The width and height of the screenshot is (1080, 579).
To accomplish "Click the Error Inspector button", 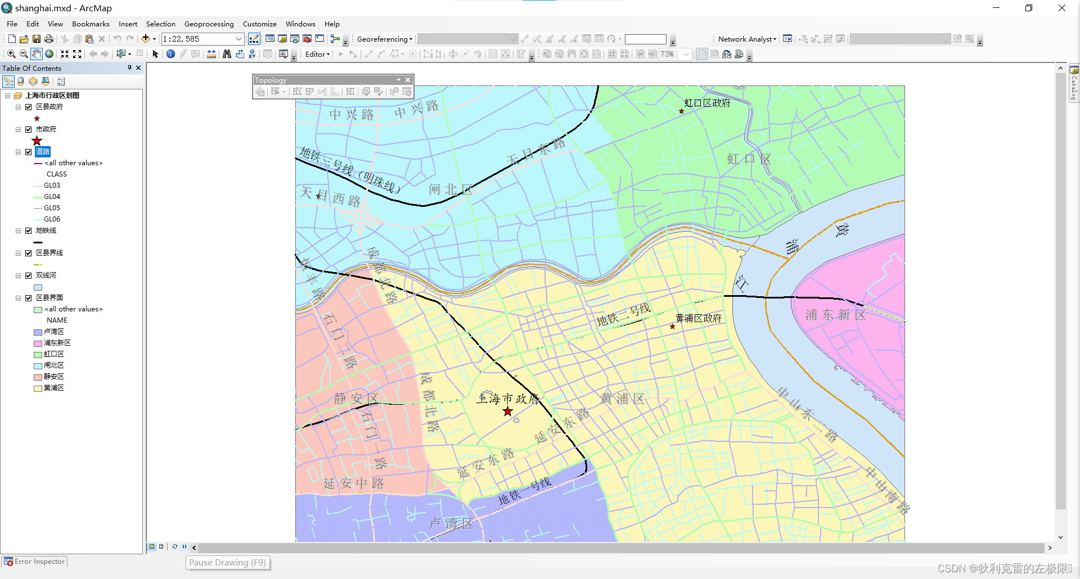I will tap(34, 561).
